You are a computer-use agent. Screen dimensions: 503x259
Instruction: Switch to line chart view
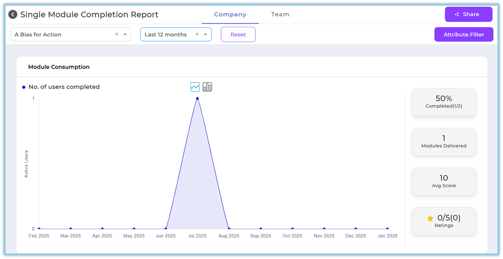(195, 87)
